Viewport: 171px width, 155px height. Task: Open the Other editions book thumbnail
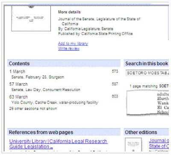133,145
